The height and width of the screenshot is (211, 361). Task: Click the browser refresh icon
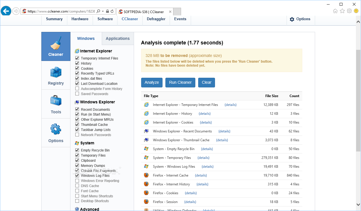(x=112, y=11)
